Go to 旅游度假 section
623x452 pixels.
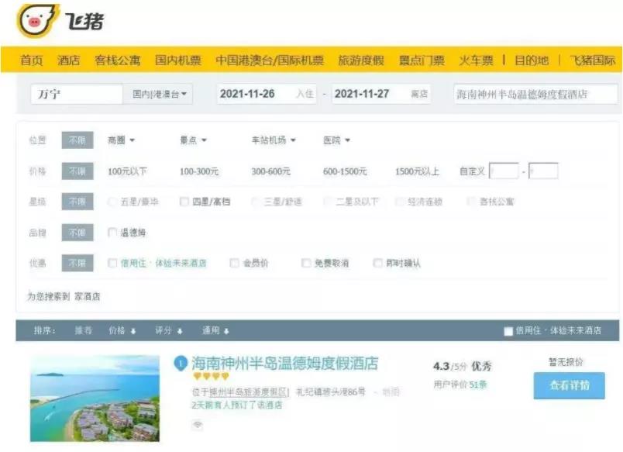[x=361, y=60]
